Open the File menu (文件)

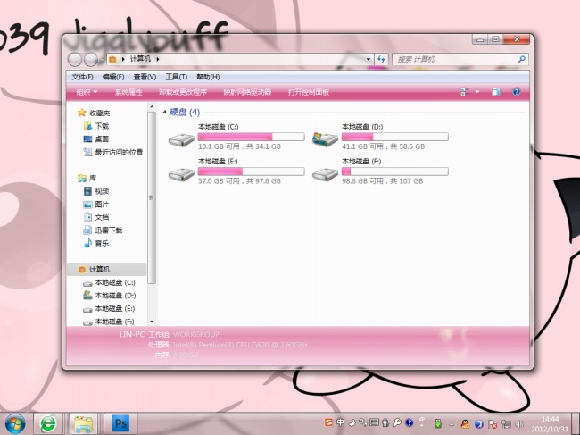(82, 77)
